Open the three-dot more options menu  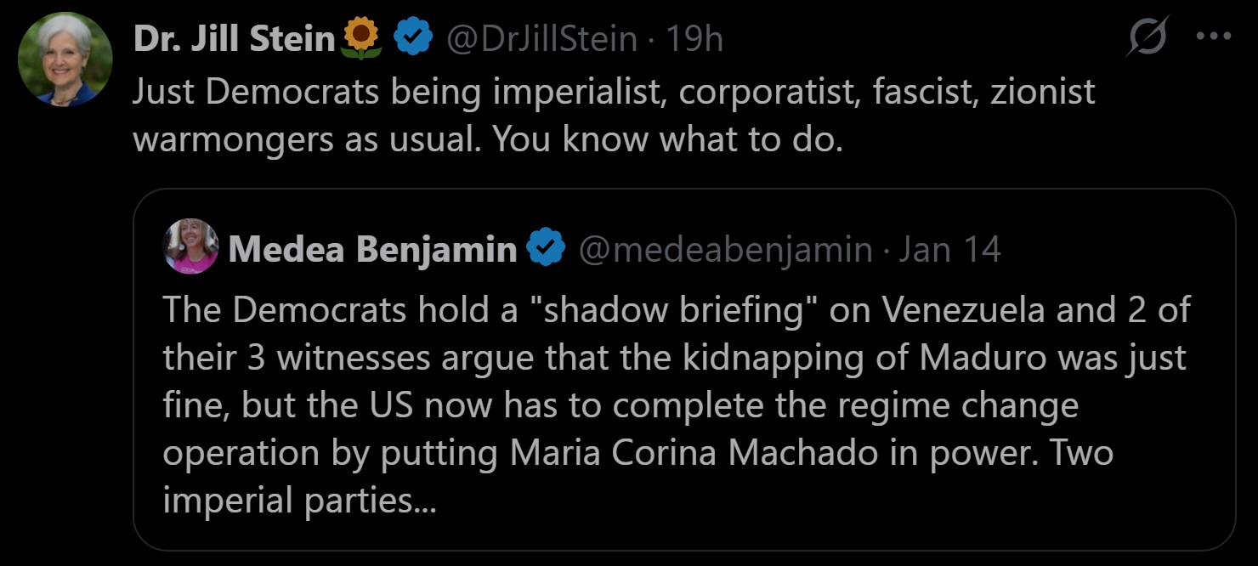(x=1213, y=37)
